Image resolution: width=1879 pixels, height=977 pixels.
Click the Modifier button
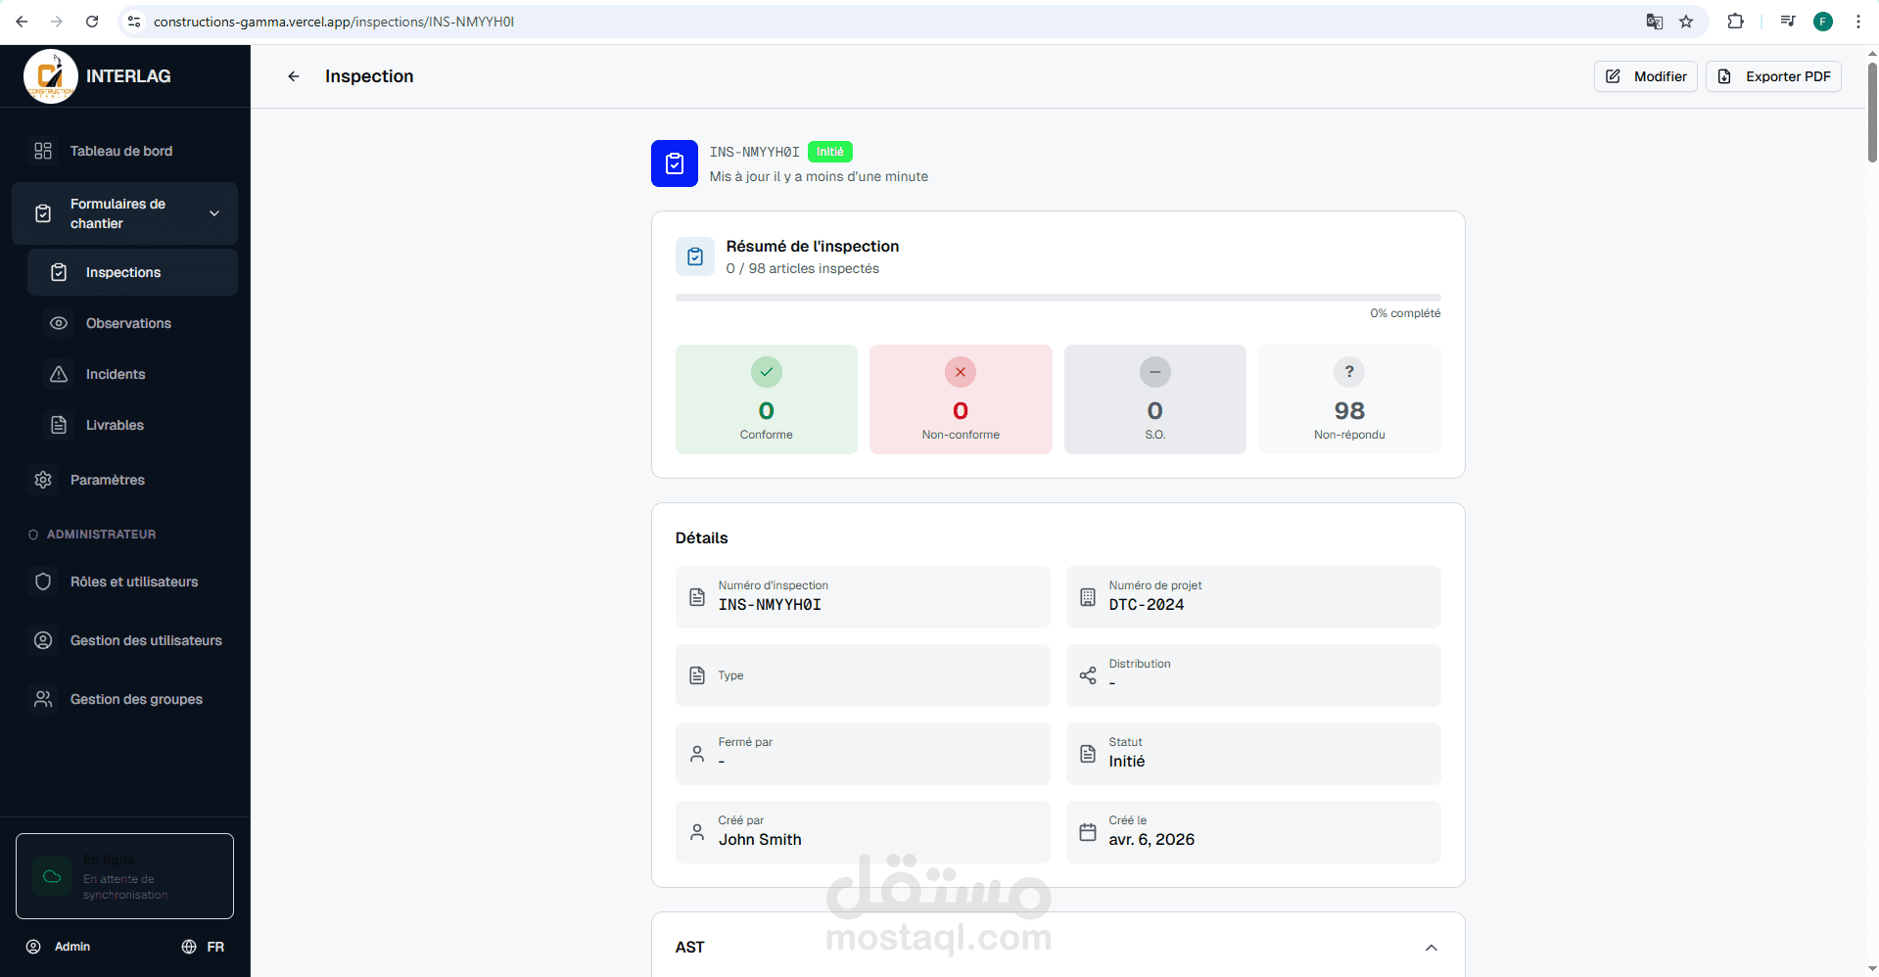(x=1646, y=76)
